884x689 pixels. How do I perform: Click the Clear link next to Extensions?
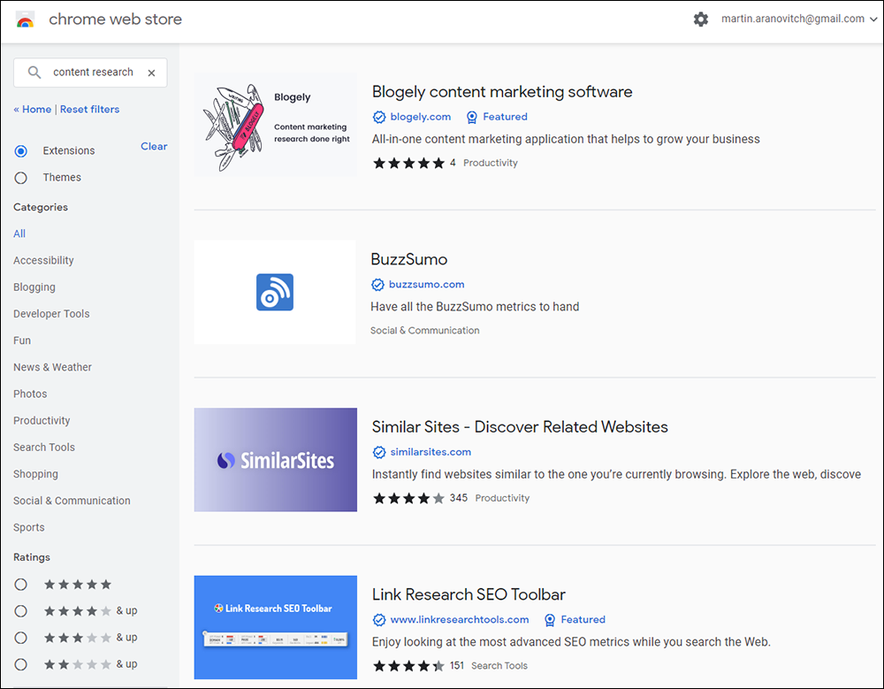point(154,147)
